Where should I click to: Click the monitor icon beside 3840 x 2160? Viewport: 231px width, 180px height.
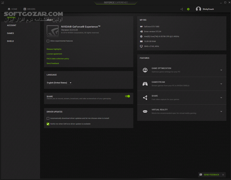[141, 46]
